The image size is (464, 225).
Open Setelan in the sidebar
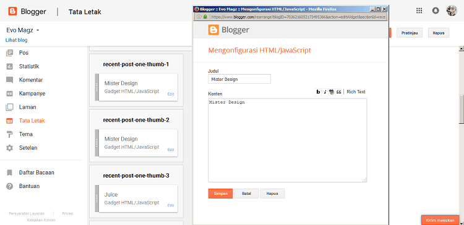click(28, 148)
